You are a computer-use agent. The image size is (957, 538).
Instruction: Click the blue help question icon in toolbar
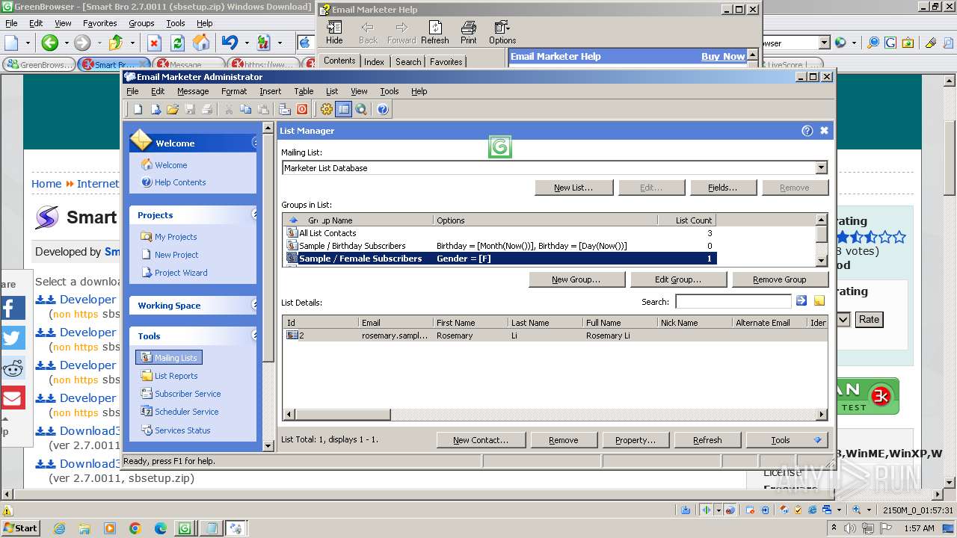click(x=383, y=110)
